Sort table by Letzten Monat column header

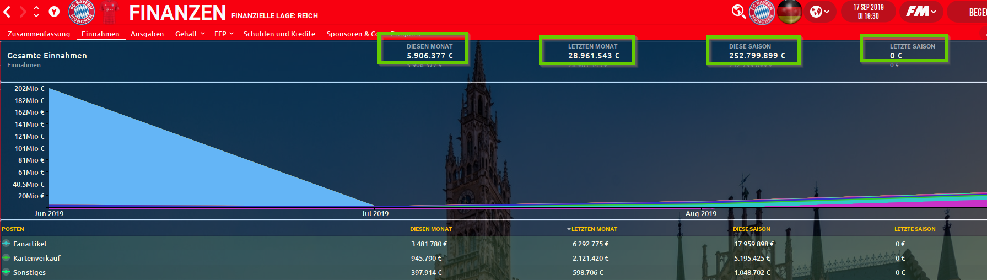[x=594, y=229]
